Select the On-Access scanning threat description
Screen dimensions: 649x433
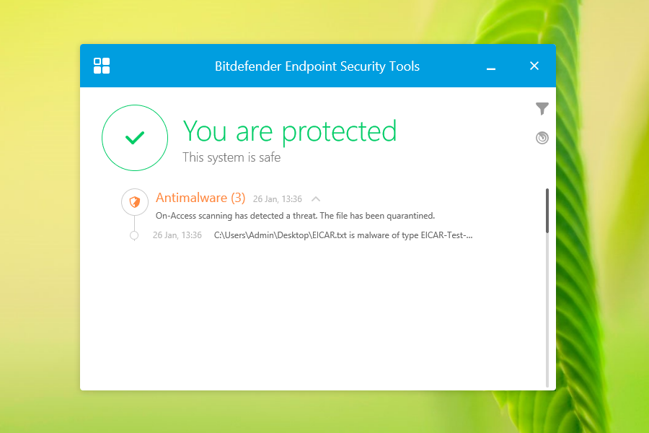click(295, 216)
